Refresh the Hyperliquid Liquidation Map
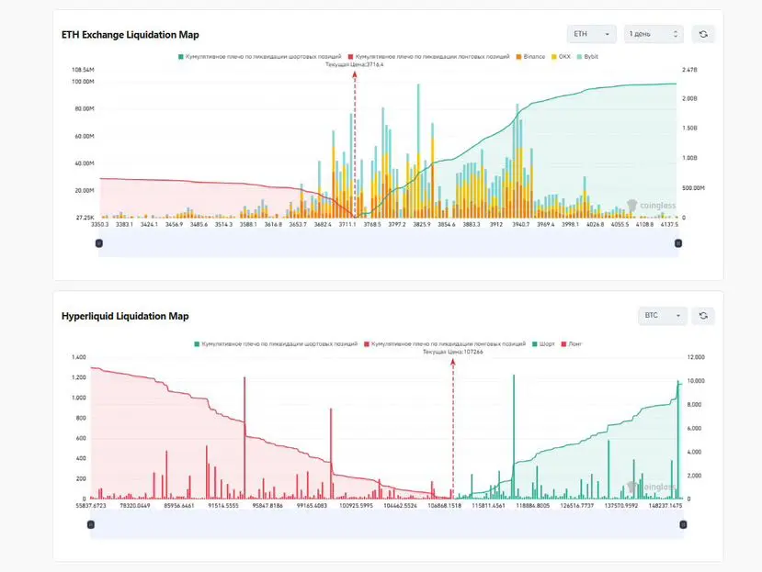 [702, 316]
